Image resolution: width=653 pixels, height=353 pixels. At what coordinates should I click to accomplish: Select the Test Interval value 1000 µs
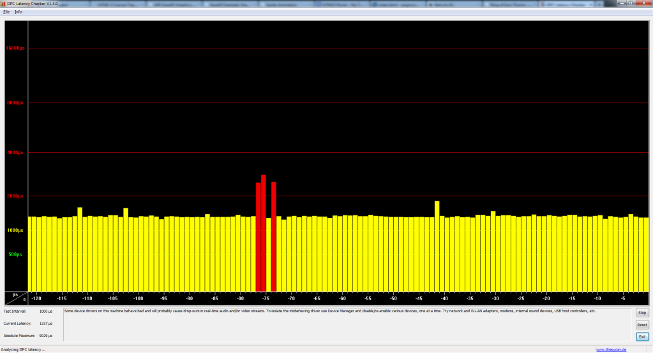[x=46, y=312]
